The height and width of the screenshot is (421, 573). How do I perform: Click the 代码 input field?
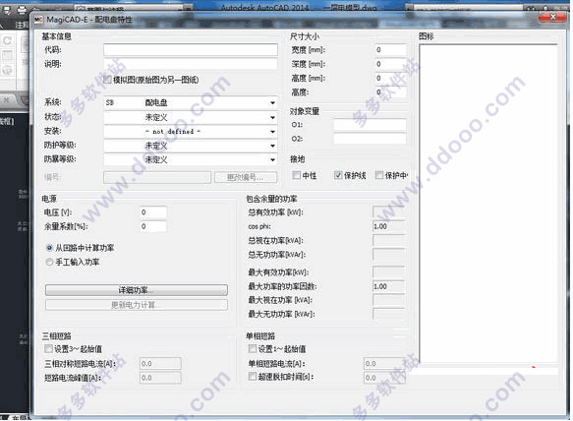191,50
